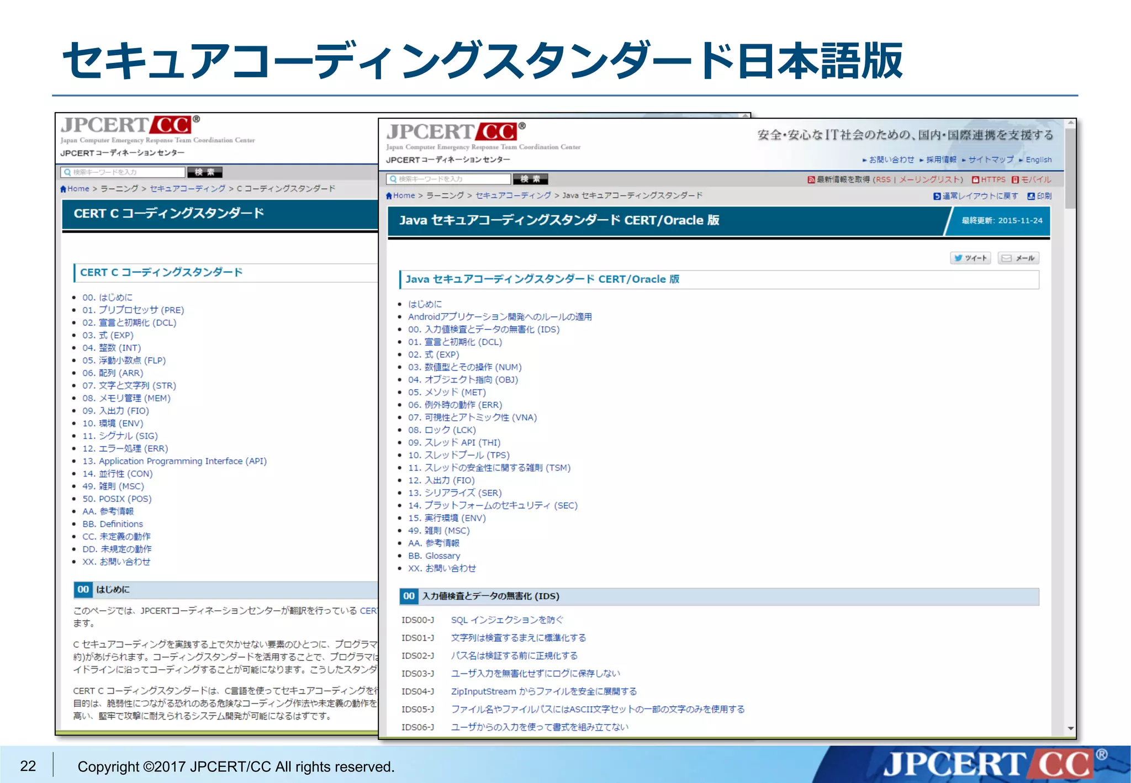This screenshot has width=1131, height=783.
Task: Open Androidアプリケーション開発へのルールの適用 link
Action: click(500, 317)
